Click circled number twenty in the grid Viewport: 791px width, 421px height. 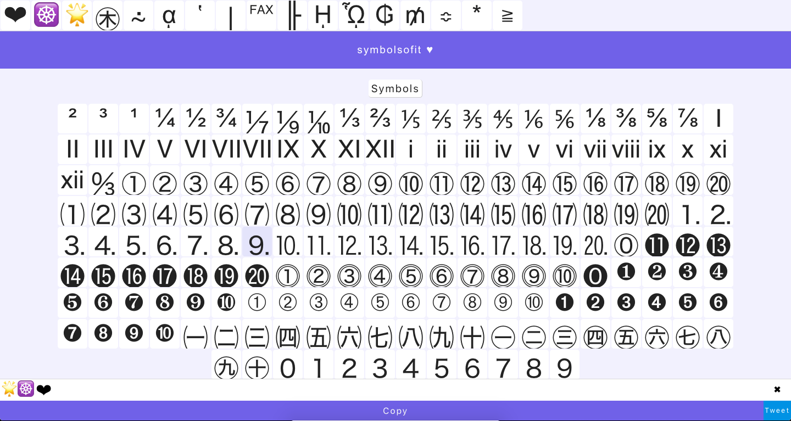tap(718, 183)
